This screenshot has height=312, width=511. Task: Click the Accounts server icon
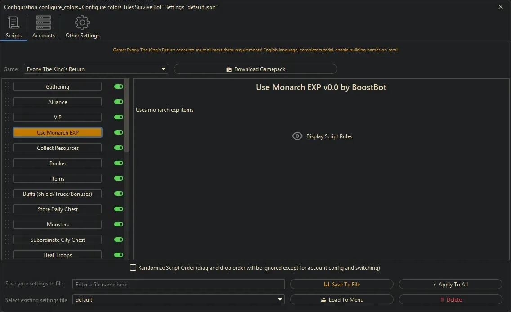43,22
